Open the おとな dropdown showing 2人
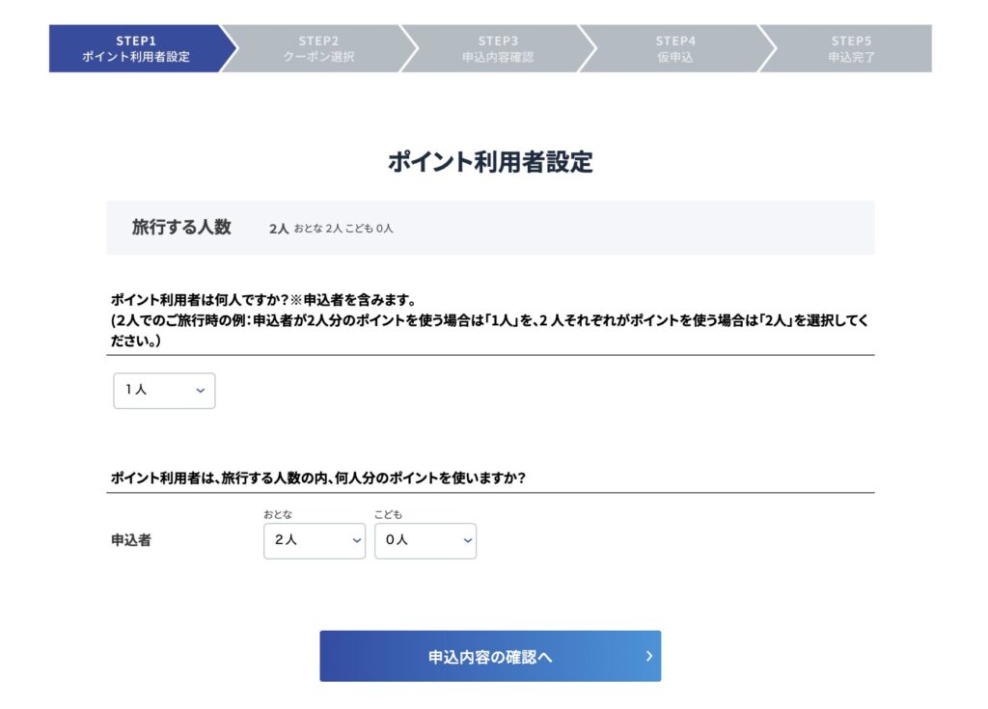The width and height of the screenshot is (988, 709). (x=314, y=541)
